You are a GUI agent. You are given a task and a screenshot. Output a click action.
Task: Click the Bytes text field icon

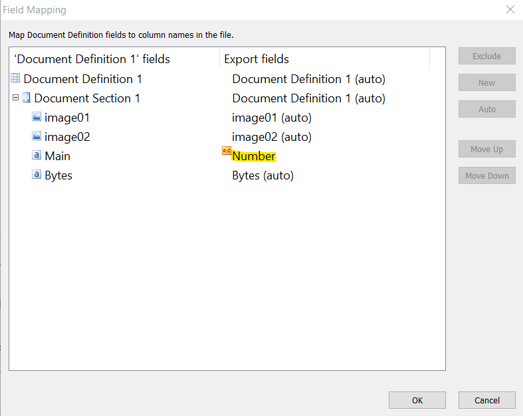coord(37,174)
